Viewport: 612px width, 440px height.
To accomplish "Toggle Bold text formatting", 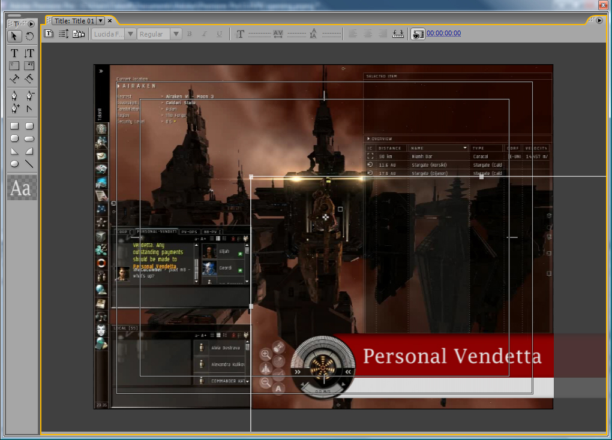I will click(189, 34).
